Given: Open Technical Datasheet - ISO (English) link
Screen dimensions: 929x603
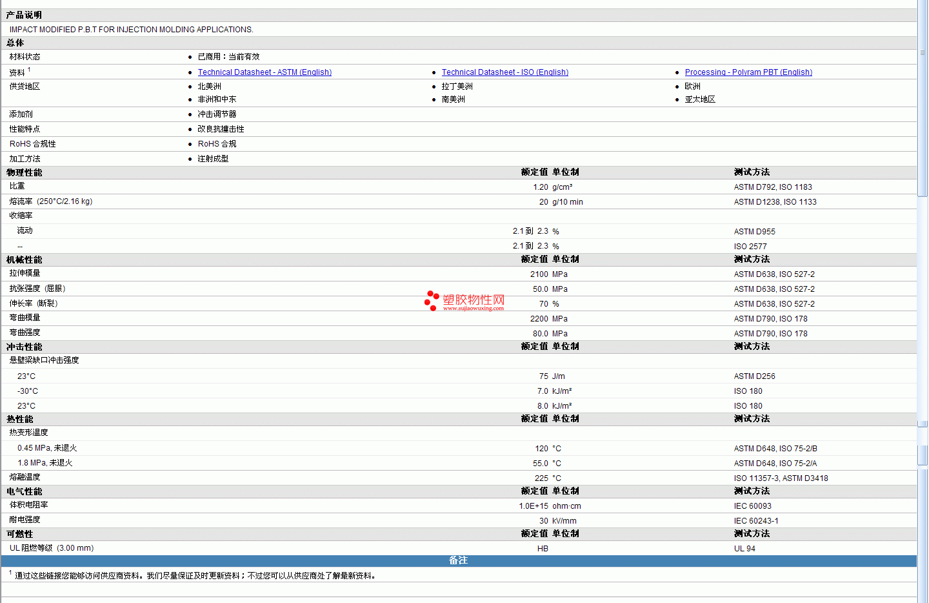Looking at the screenshot, I should point(504,72).
